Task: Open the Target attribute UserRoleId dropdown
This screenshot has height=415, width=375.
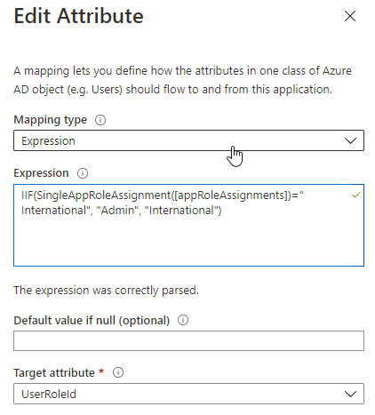Action: [x=188, y=394]
